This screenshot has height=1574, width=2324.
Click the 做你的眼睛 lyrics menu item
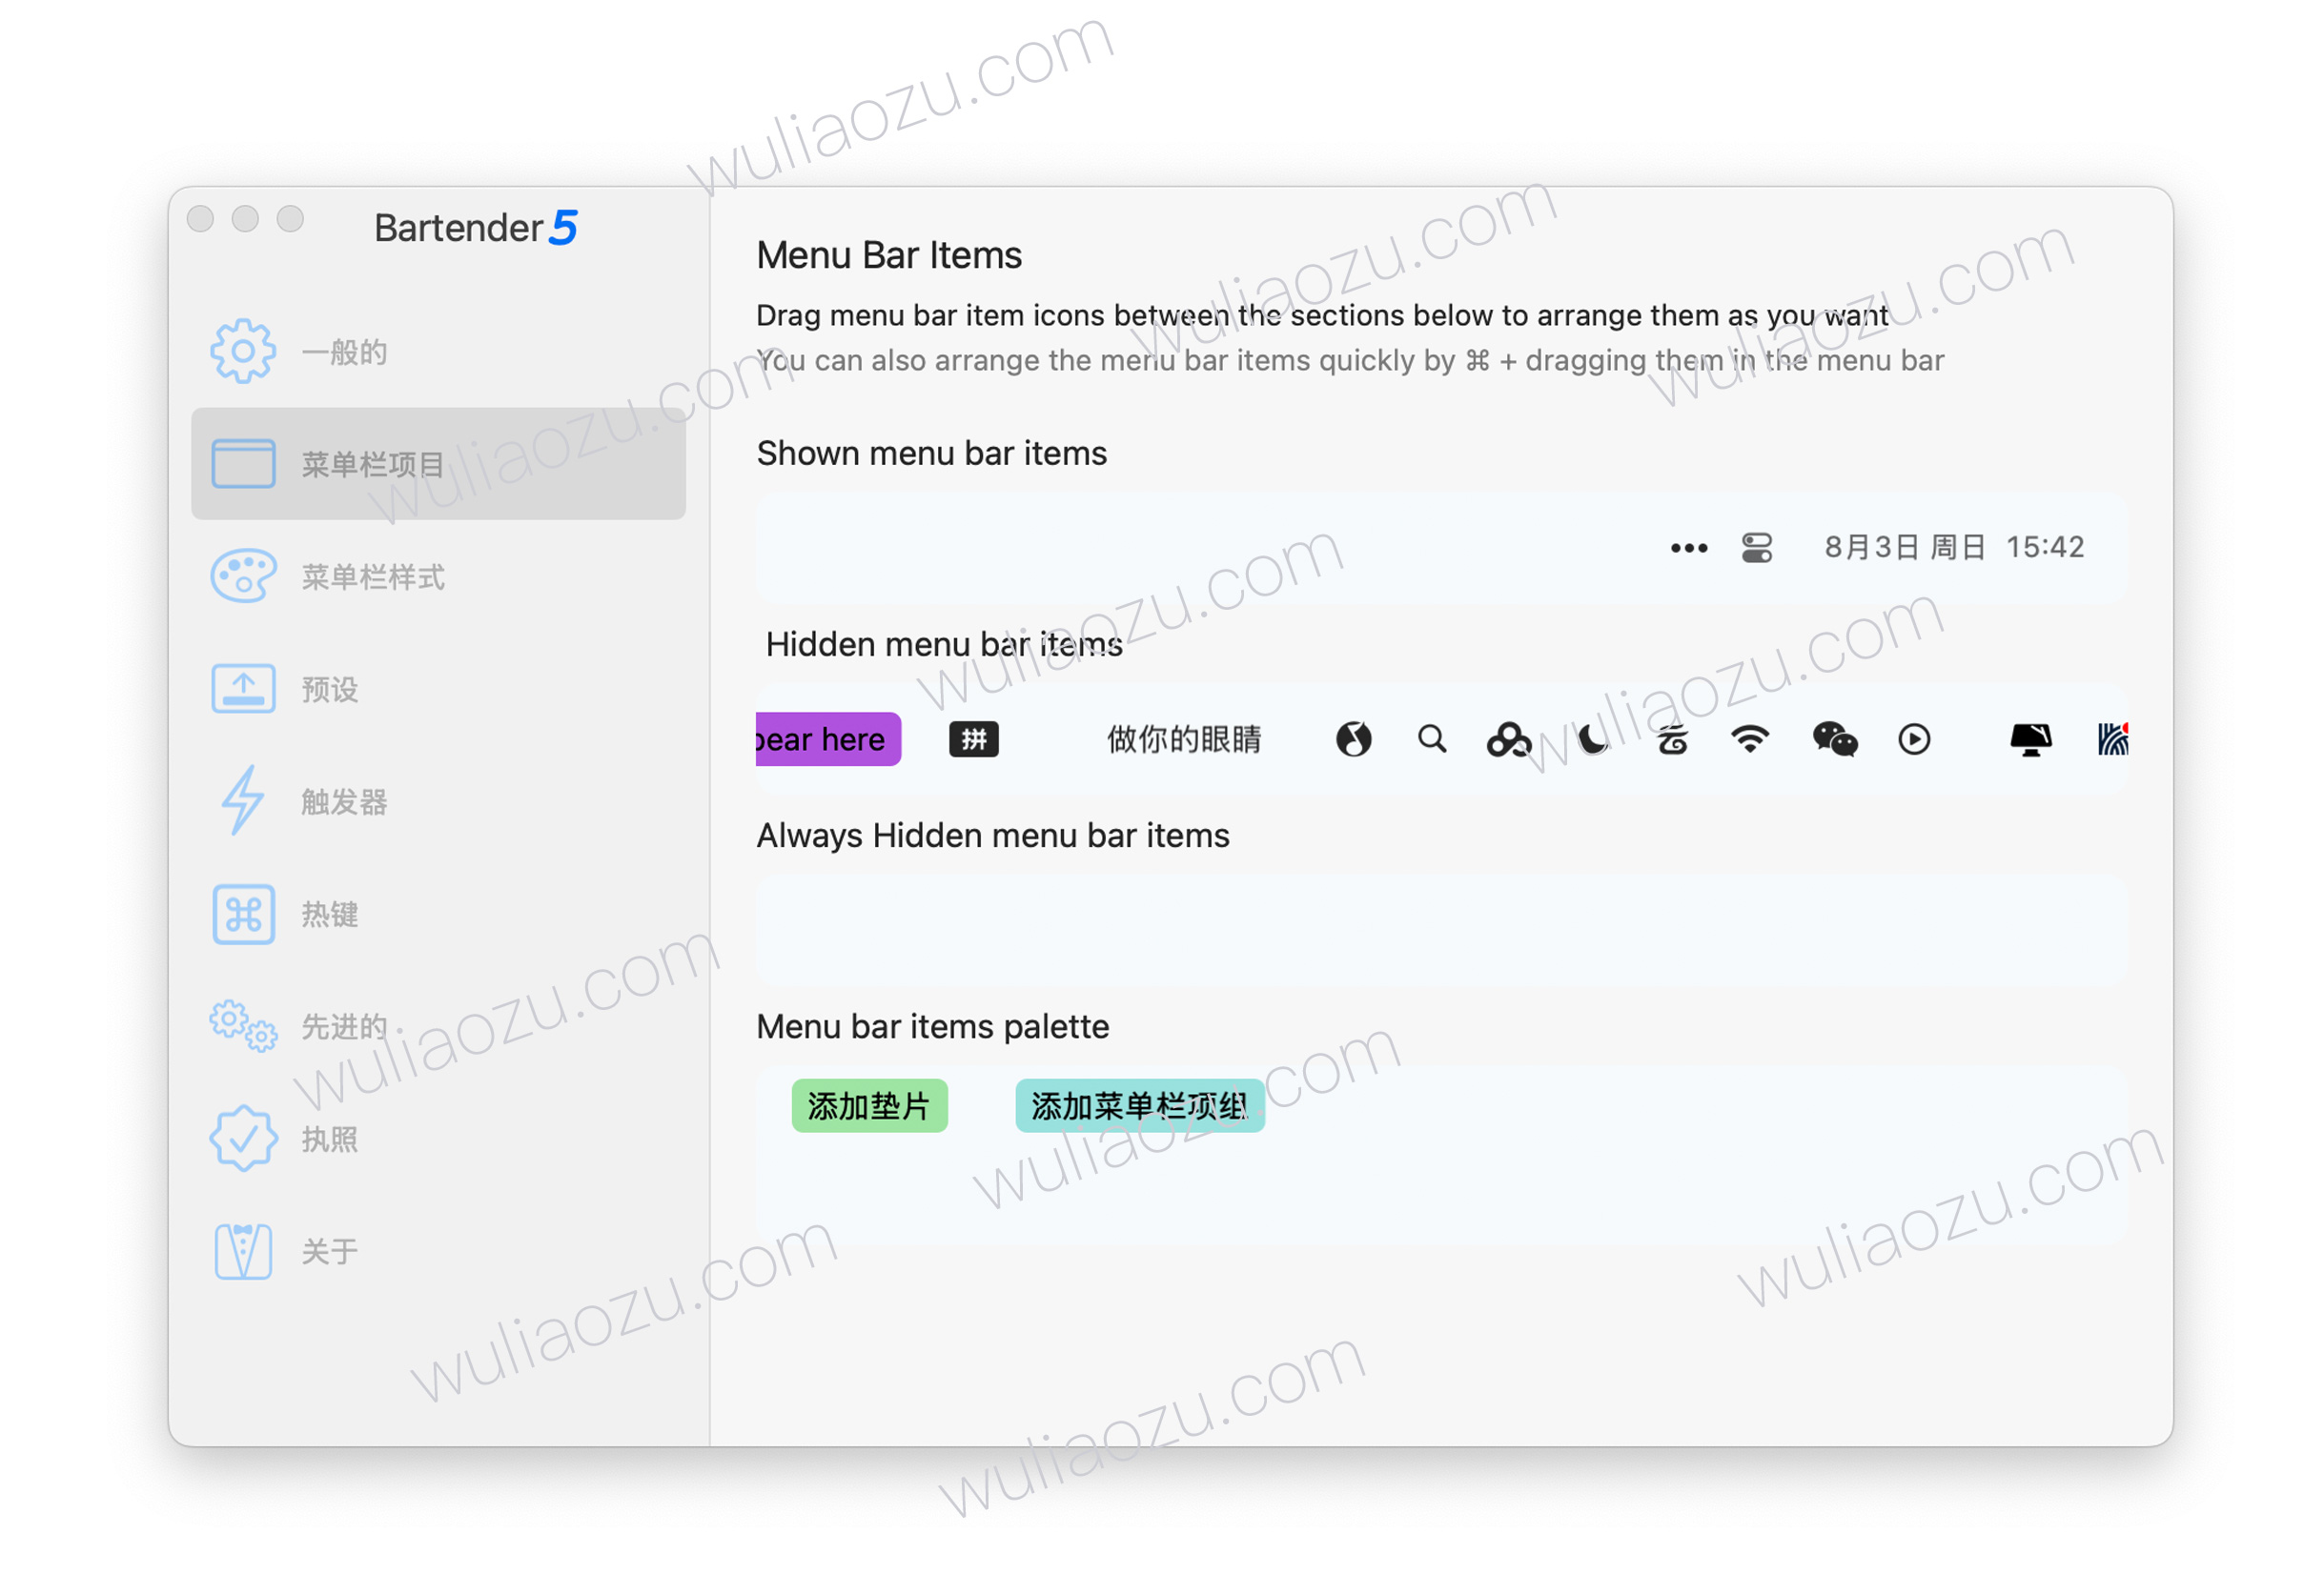(1184, 739)
